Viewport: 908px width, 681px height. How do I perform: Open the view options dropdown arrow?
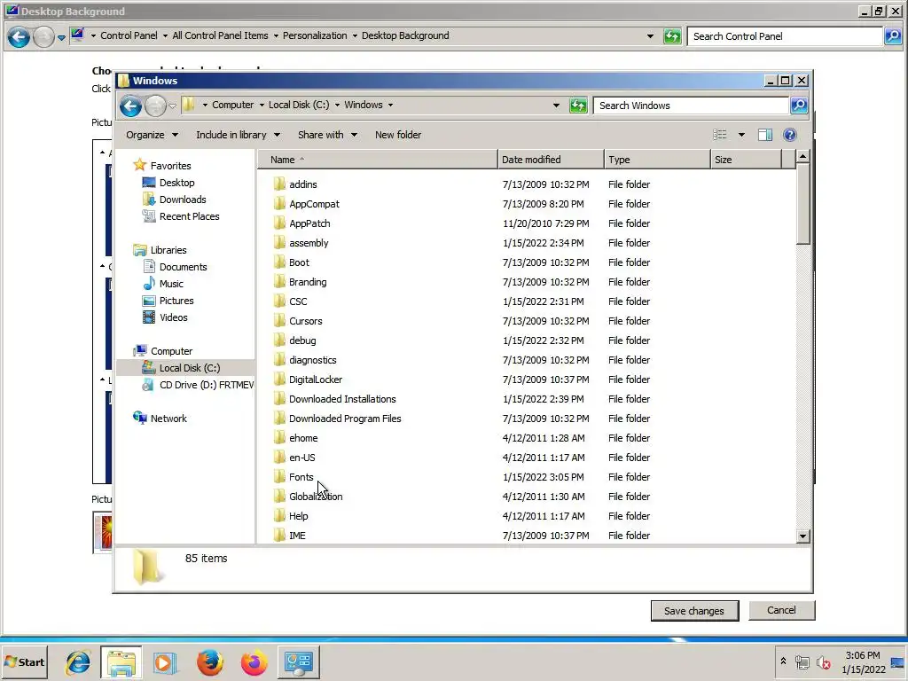tap(741, 135)
